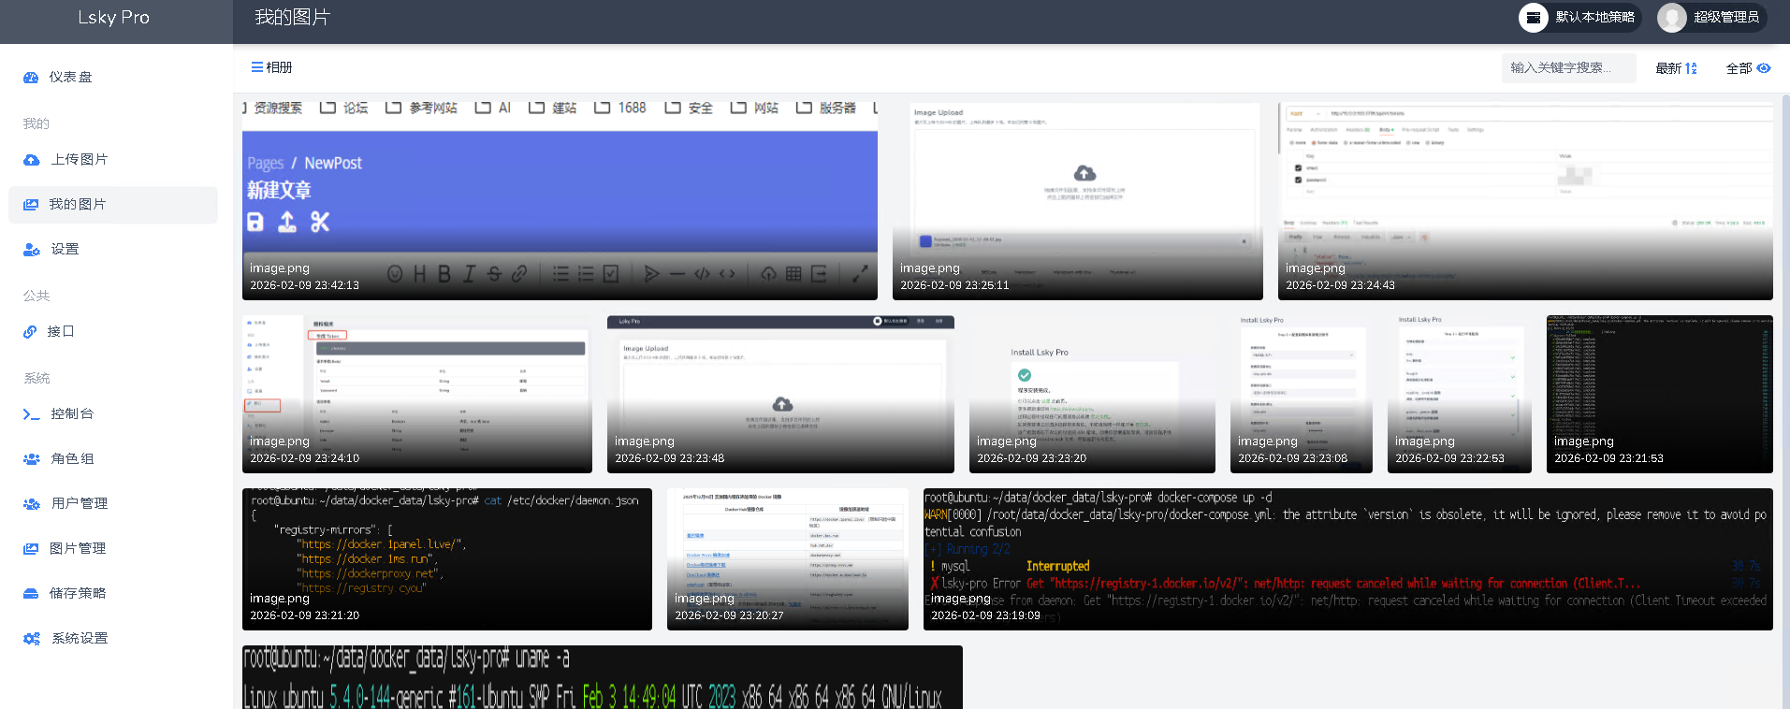Click the cloud upload icon for 上传图片
Screen dimensions: 1790x709
[31, 160]
